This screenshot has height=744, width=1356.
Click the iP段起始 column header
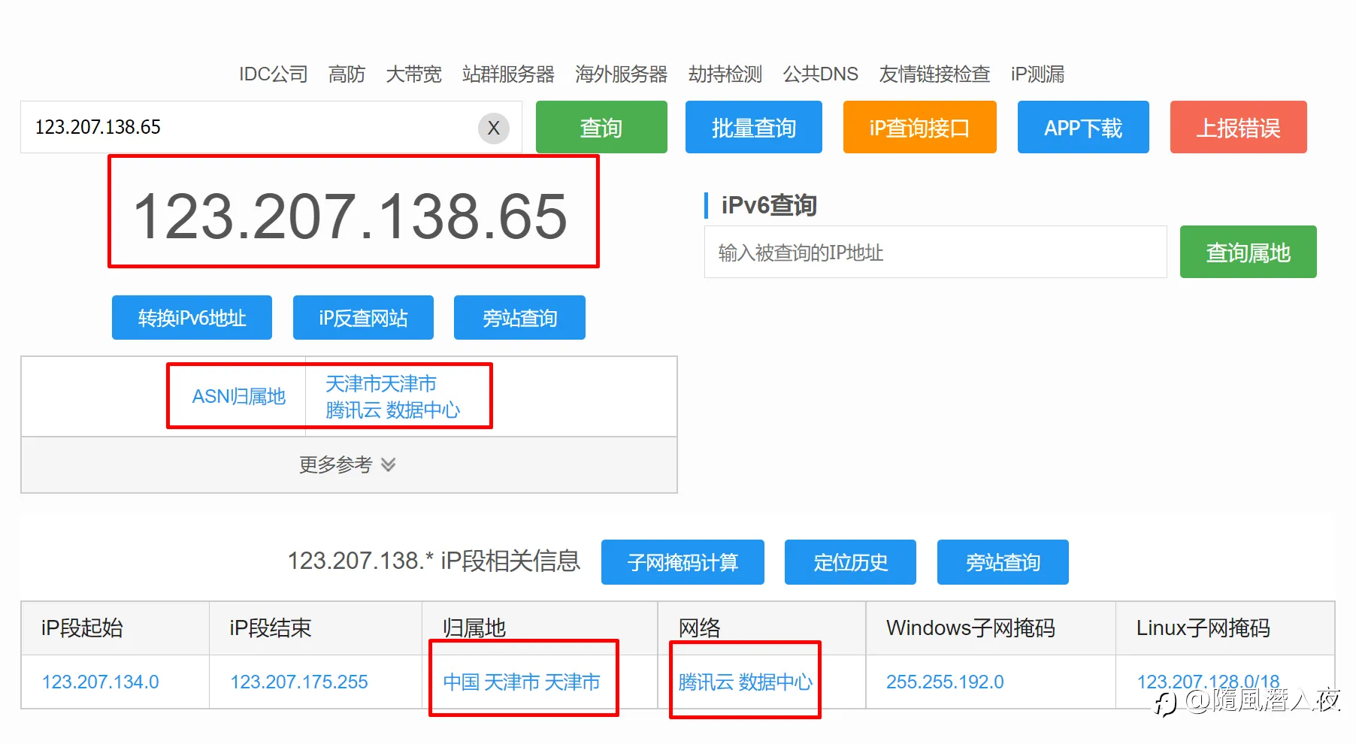pos(82,628)
